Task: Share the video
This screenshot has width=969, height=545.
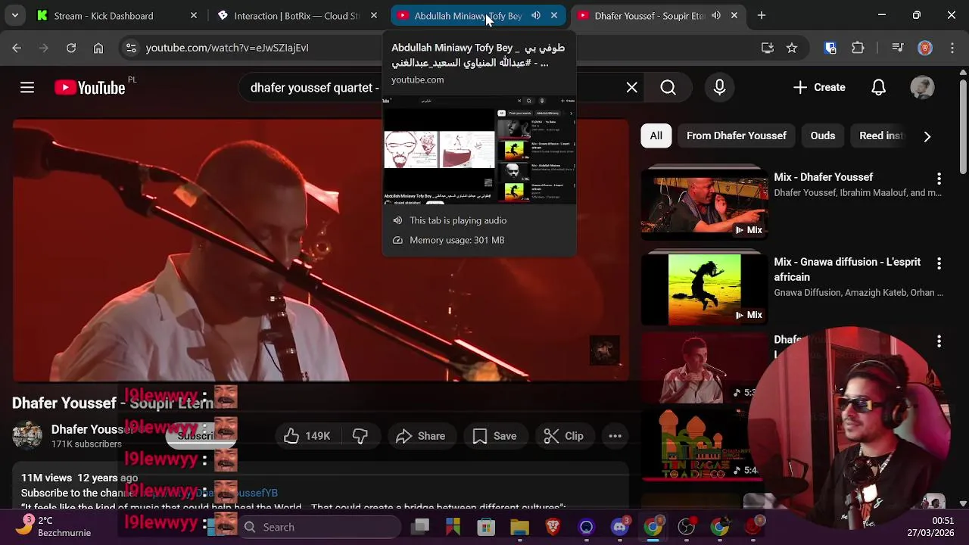Action: [x=420, y=436]
